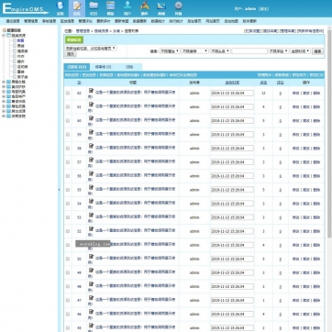Click the logout link next to admin
Viewport: 332px width, 332px height.
point(263,9)
